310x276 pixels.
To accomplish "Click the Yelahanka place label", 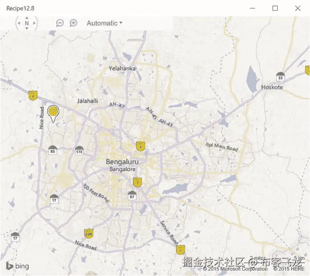I will point(122,68).
